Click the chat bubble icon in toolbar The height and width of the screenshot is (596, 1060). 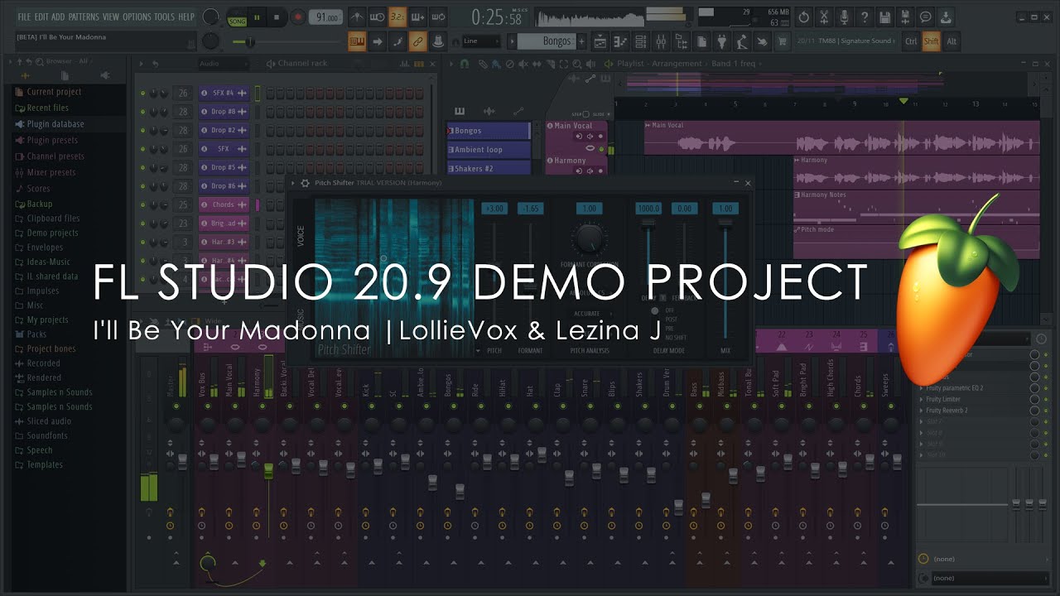(x=926, y=17)
